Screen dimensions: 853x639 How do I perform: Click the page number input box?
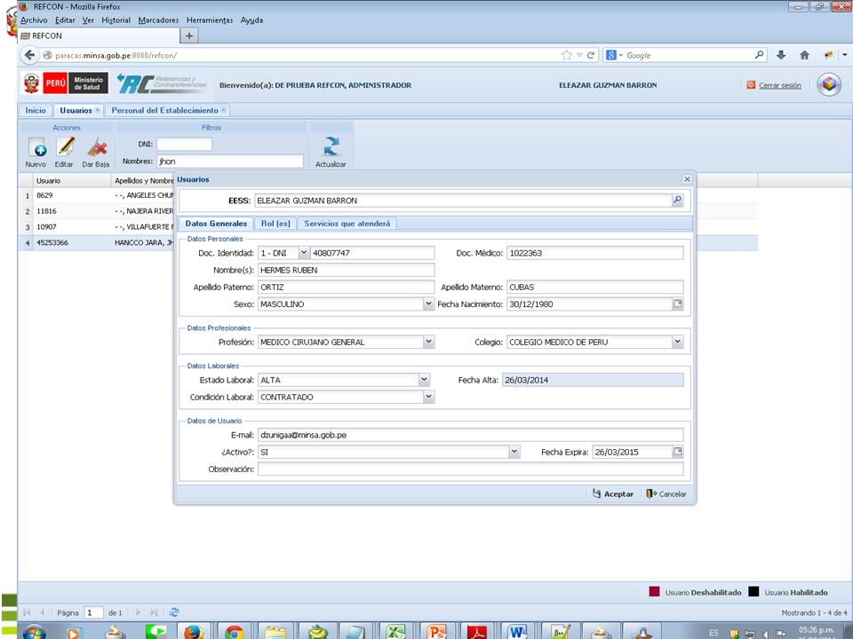[x=94, y=613]
